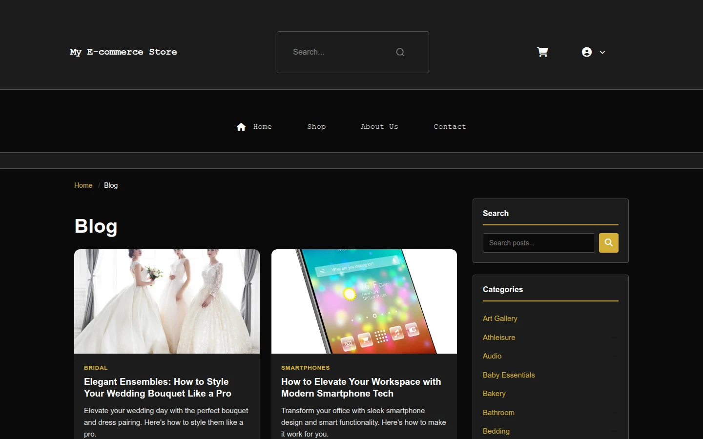Focus the header Search box

click(x=353, y=52)
